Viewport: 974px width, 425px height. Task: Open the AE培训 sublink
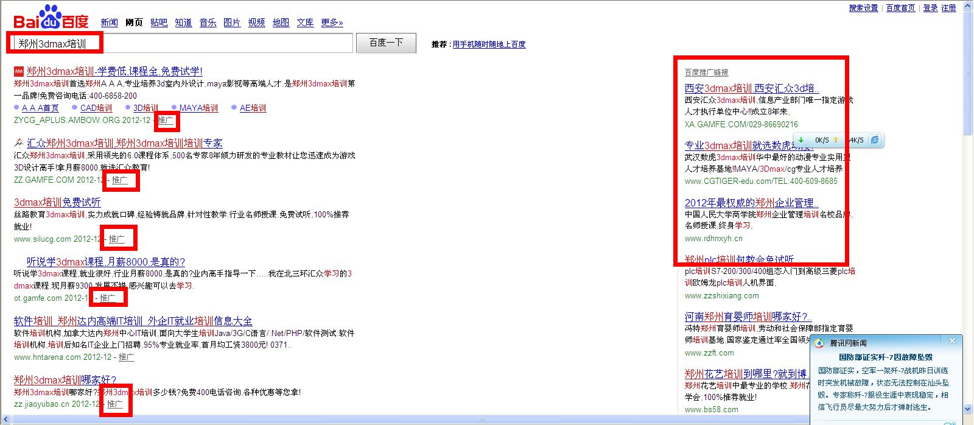[253, 108]
